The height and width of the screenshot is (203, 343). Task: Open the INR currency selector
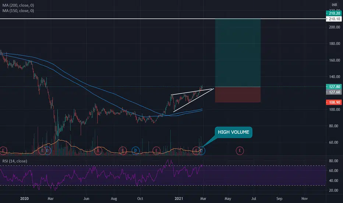pyautogui.click(x=334, y=5)
